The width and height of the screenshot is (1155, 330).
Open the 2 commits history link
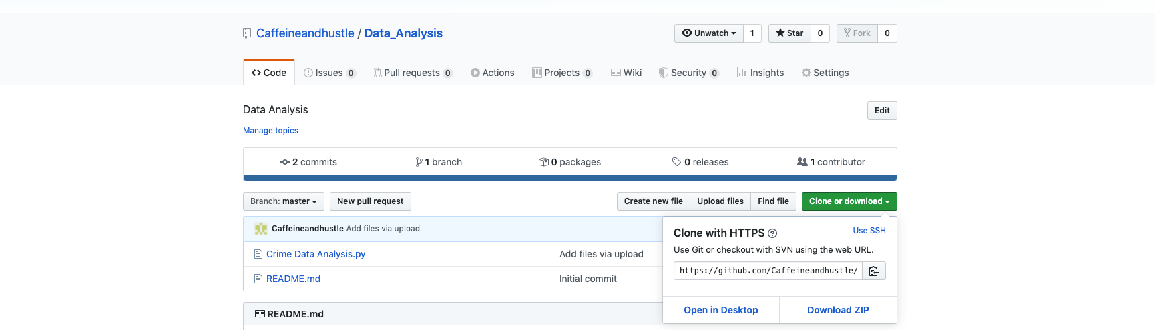tap(308, 162)
